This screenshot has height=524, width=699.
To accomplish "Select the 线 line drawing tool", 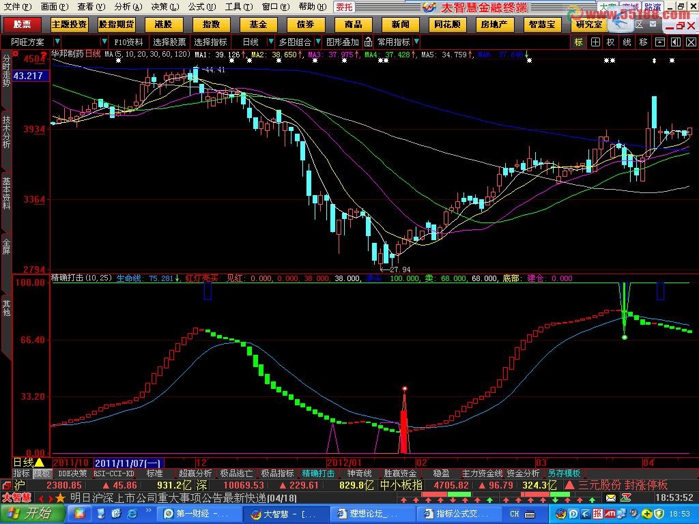I will (627, 42).
